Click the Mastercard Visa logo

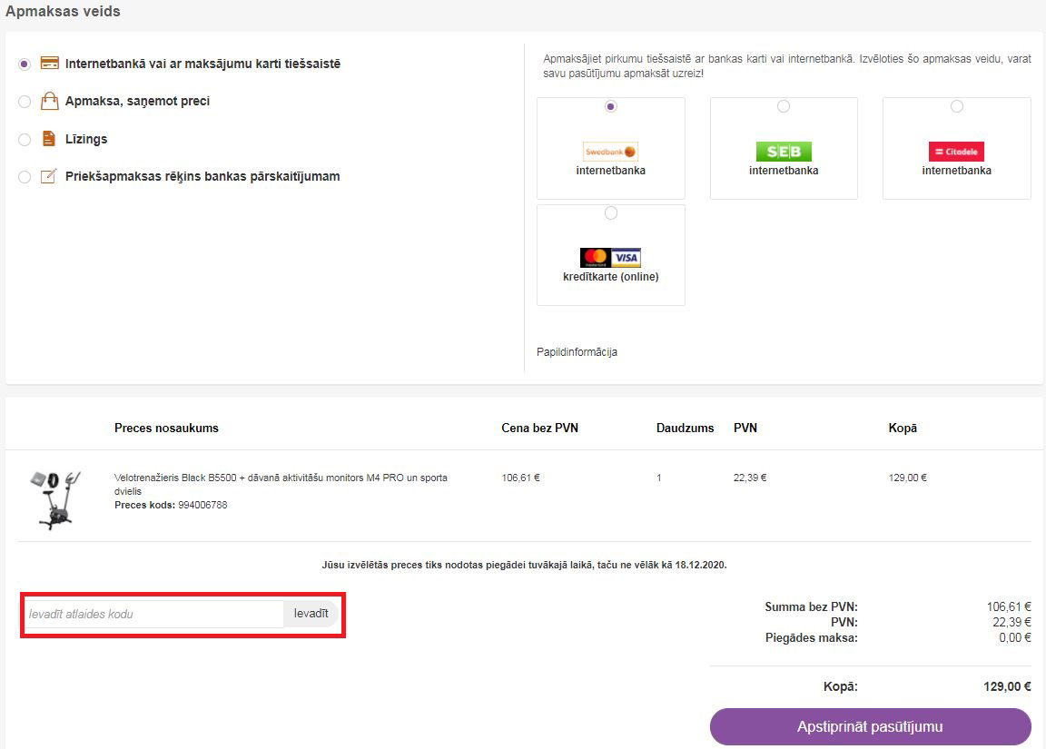610,258
